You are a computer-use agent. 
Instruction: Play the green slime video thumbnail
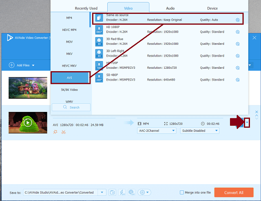tap(28, 123)
